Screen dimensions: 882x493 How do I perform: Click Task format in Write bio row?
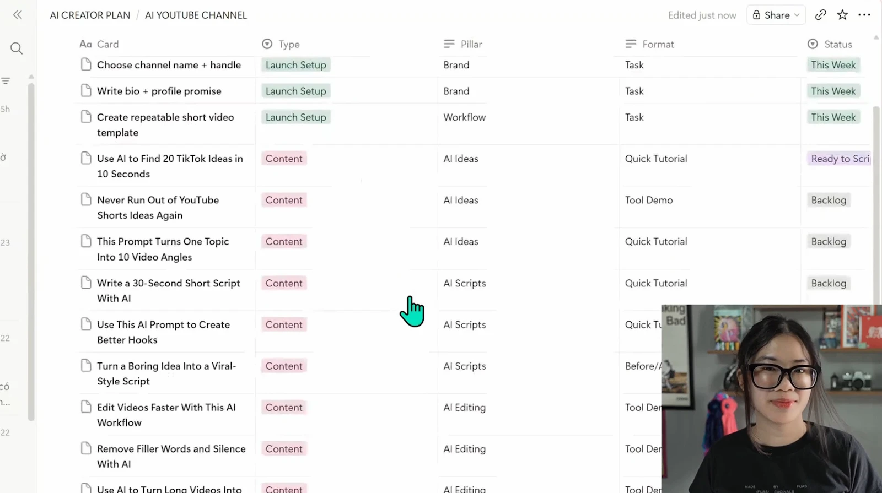click(634, 91)
